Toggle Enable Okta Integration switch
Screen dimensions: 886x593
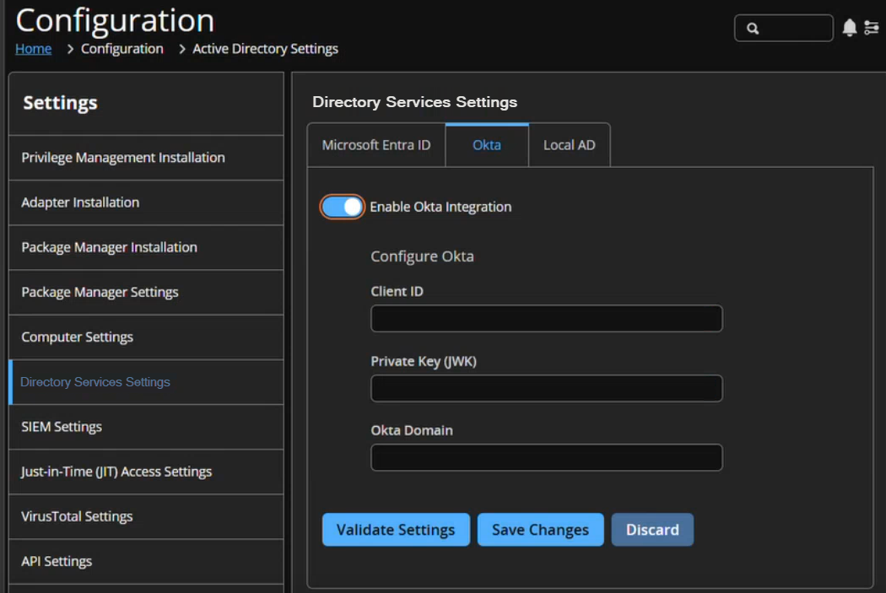click(x=342, y=207)
